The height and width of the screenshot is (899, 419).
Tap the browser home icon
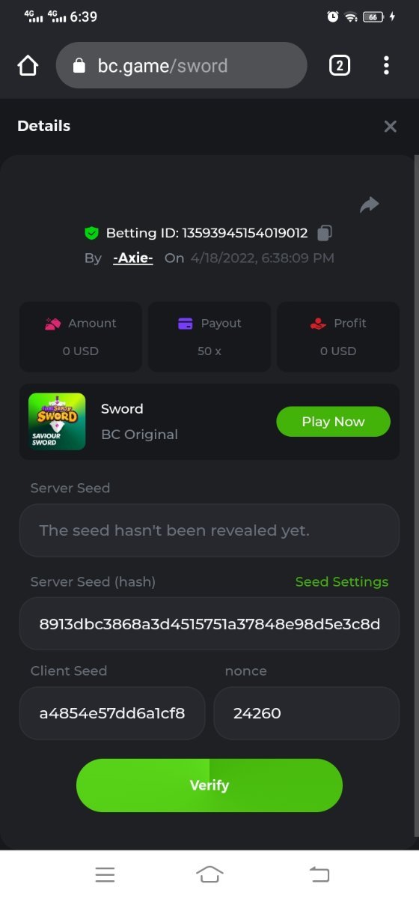coord(28,66)
